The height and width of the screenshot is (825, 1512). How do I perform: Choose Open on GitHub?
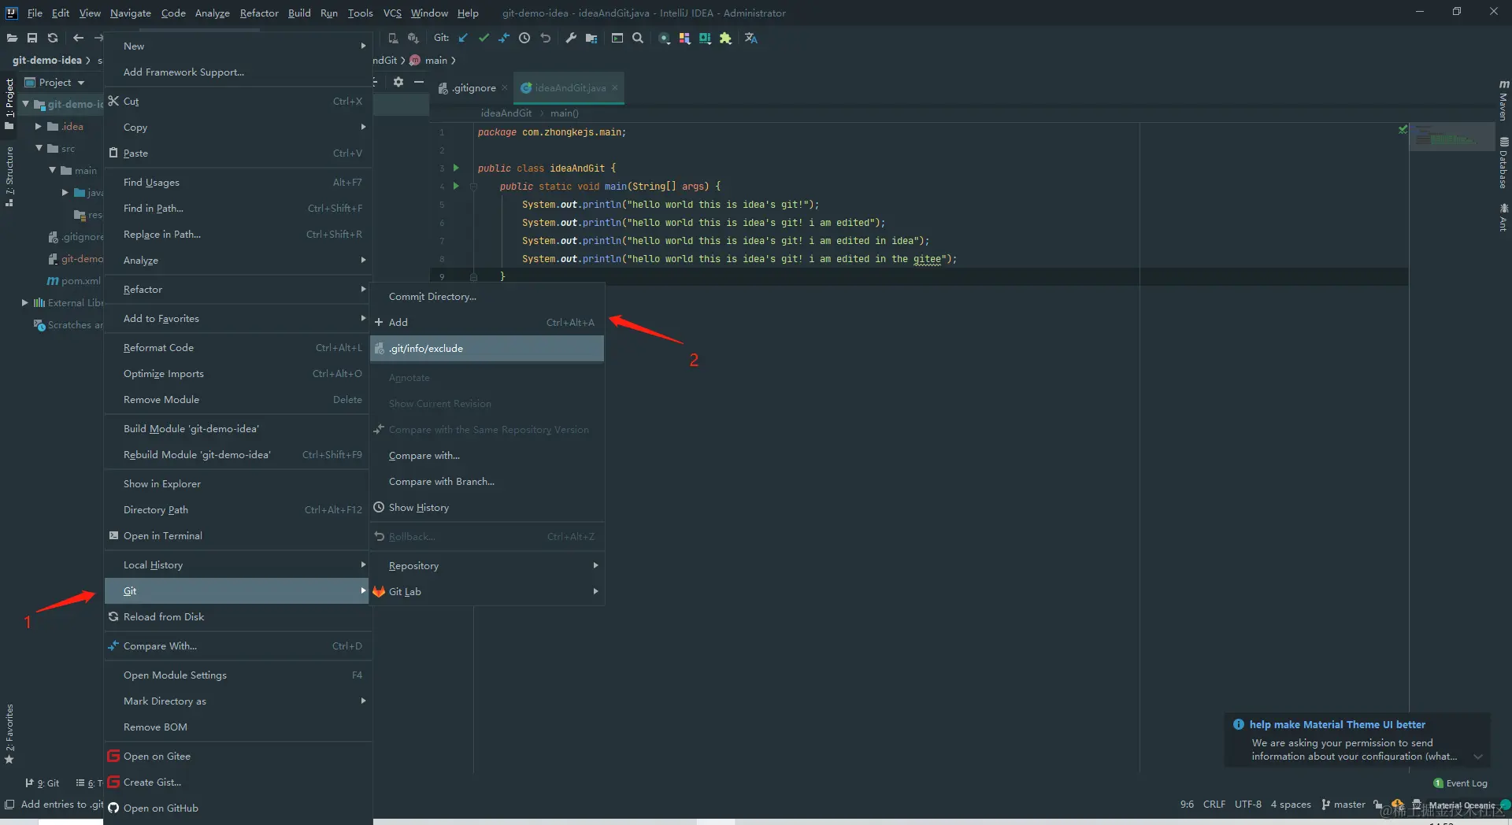[237, 808]
